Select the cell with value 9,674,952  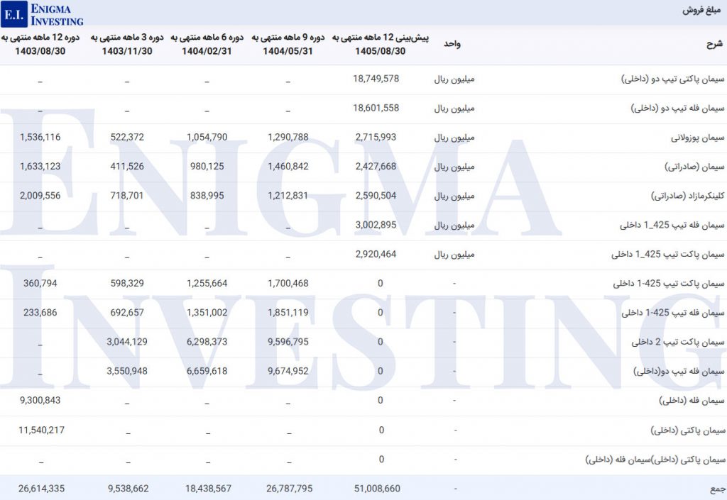tap(288, 371)
